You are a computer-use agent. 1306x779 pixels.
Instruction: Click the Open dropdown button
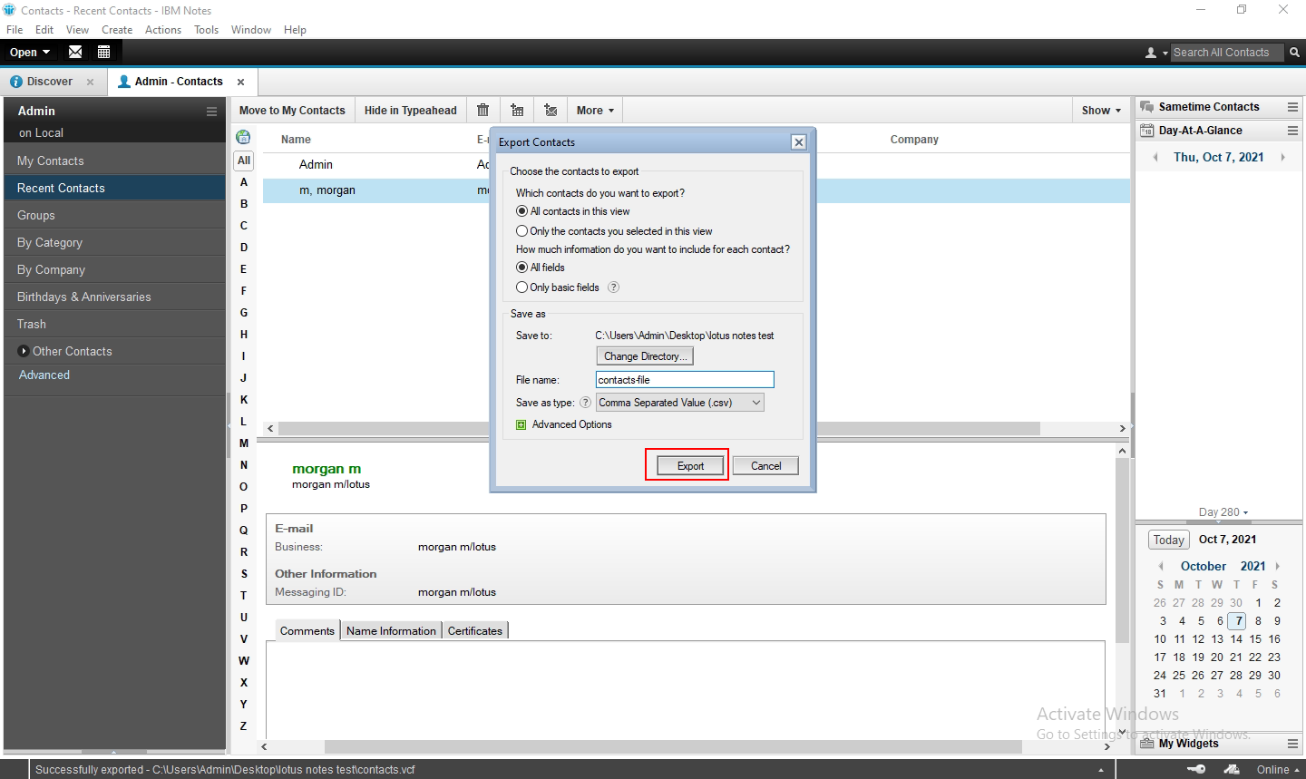pyautogui.click(x=30, y=53)
